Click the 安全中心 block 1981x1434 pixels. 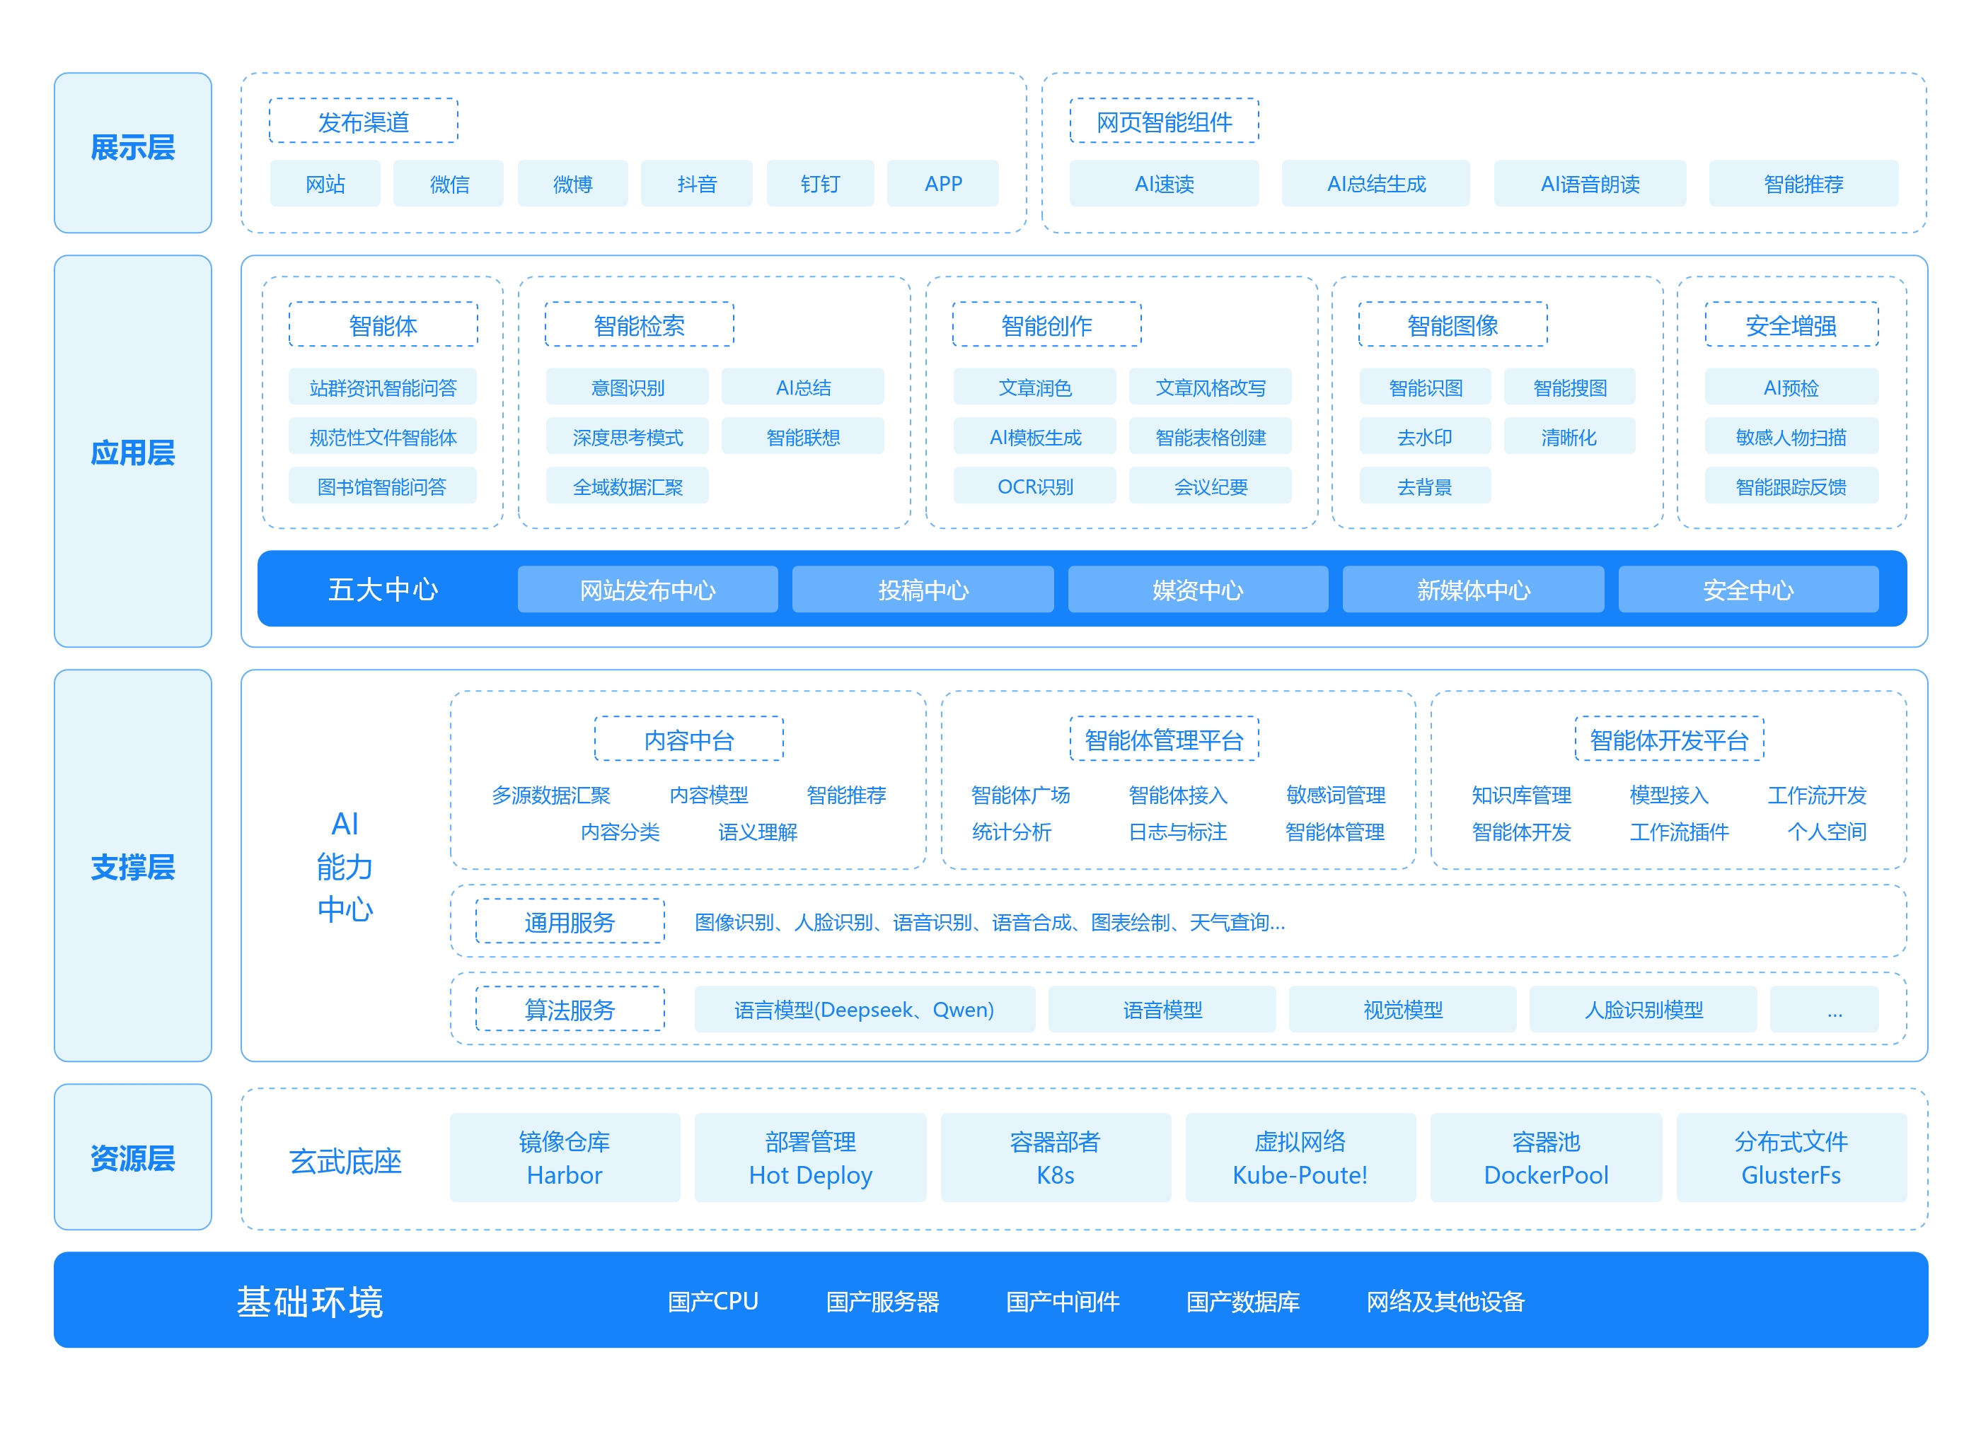click(1748, 590)
